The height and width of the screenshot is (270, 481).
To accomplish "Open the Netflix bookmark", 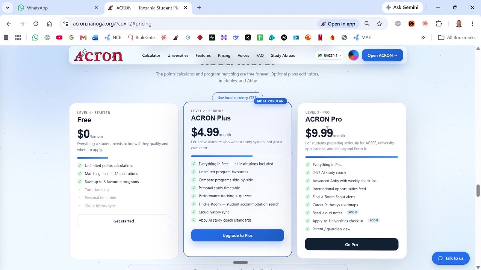I will (x=320, y=37).
